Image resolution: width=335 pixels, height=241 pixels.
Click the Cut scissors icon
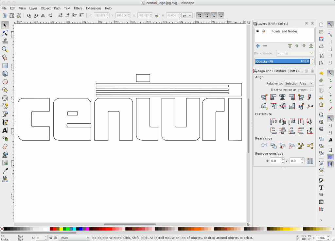tap(321, 98)
